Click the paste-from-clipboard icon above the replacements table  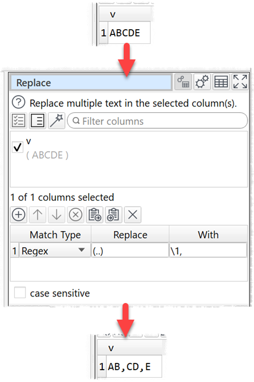coord(114,214)
